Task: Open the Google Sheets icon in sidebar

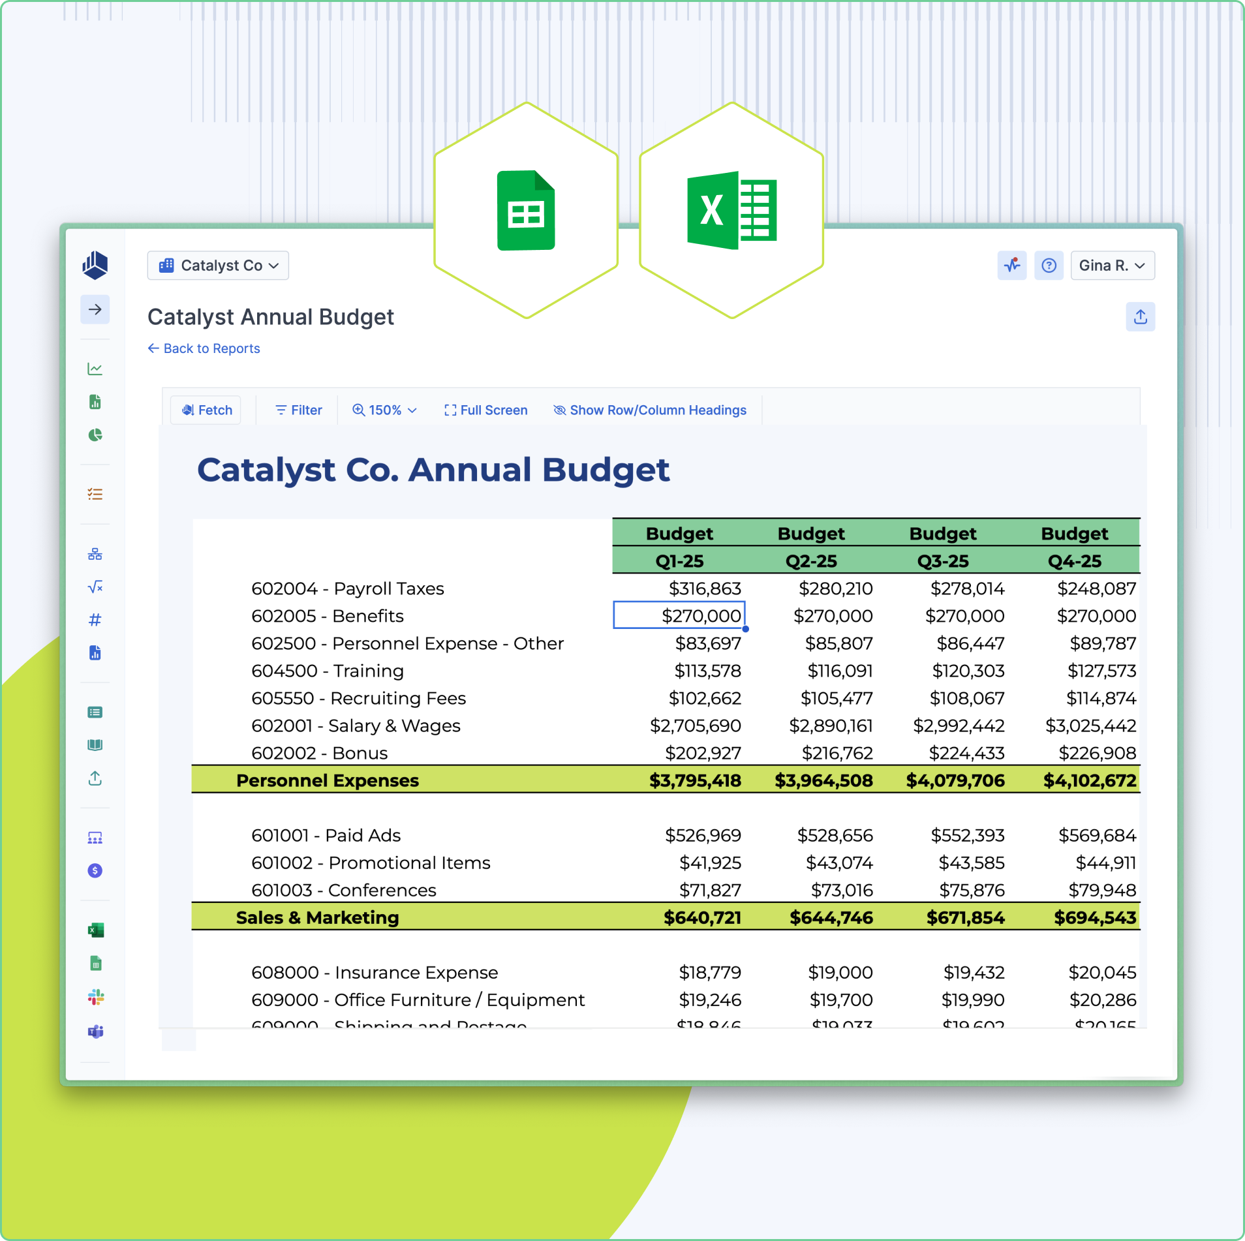Action: click(96, 963)
